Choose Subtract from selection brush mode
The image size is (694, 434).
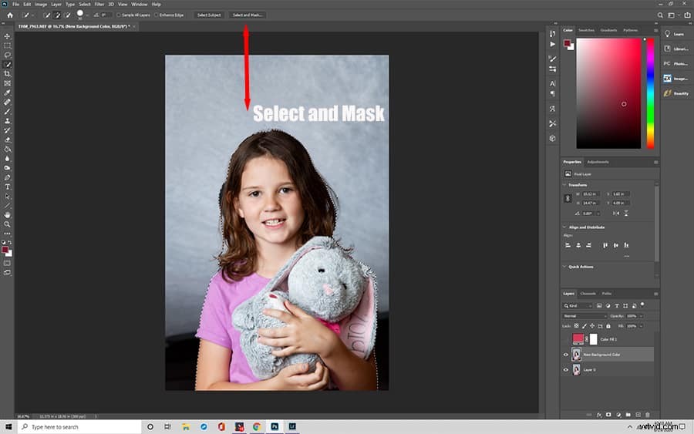(67, 15)
